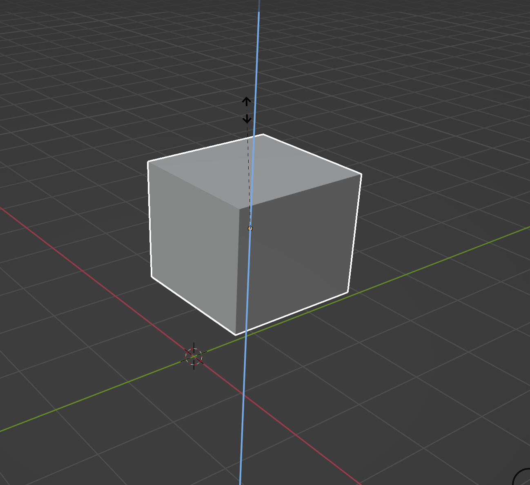Click the 3D cursor crosshair on the grid
Screen dimensions: 530x485
[x=194, y=357]
